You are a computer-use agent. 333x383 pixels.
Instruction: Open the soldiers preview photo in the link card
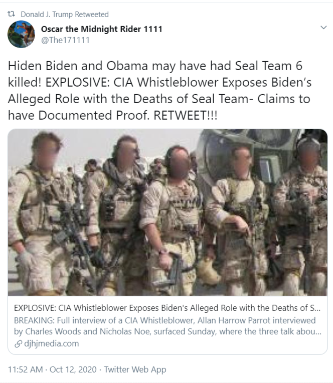168,212
